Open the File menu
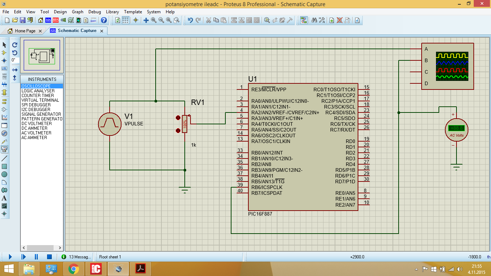Image resolution: width=491 pixels, height=276 pixels. pos(6,12)
